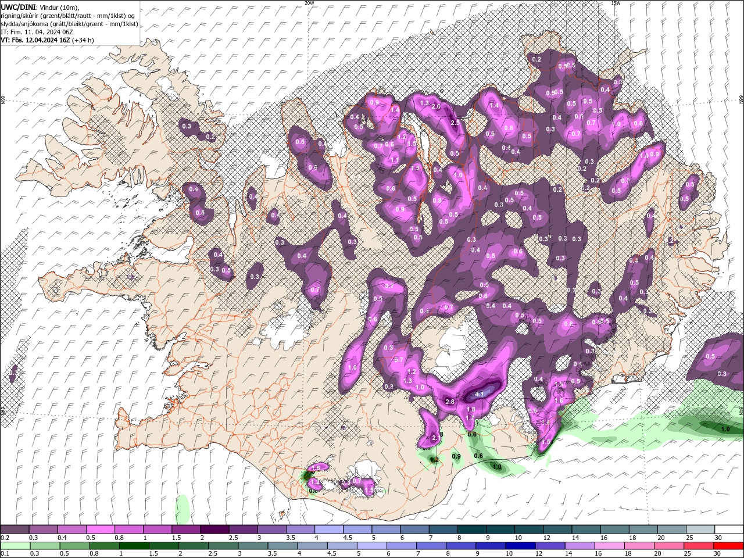Click the "15W" longitude label
The image size is (744, 558).
[616, 3]
